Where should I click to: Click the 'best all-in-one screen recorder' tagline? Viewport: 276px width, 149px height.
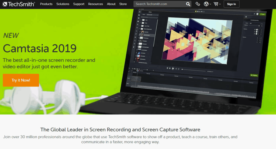[x=49, y=63]
